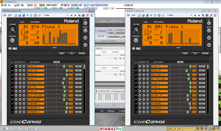The width and height of the screenshot is (221, 131).
Task: Click part list scrollbar in left Sound Canvas
Action: click(x=84, y=67)
